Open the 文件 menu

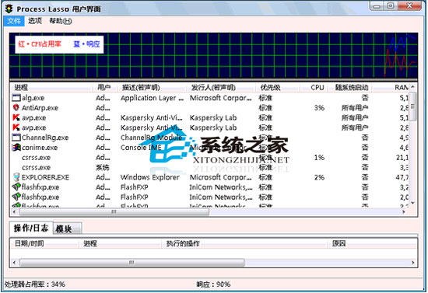point(14,21)
